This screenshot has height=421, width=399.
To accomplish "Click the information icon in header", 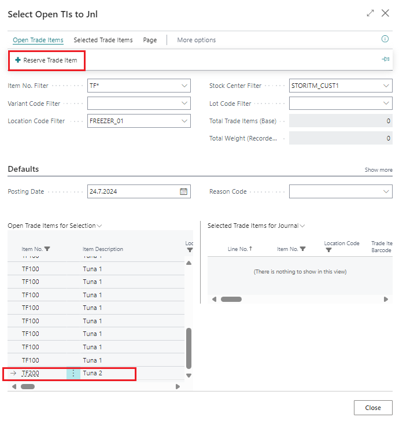I will click(385, 39).
